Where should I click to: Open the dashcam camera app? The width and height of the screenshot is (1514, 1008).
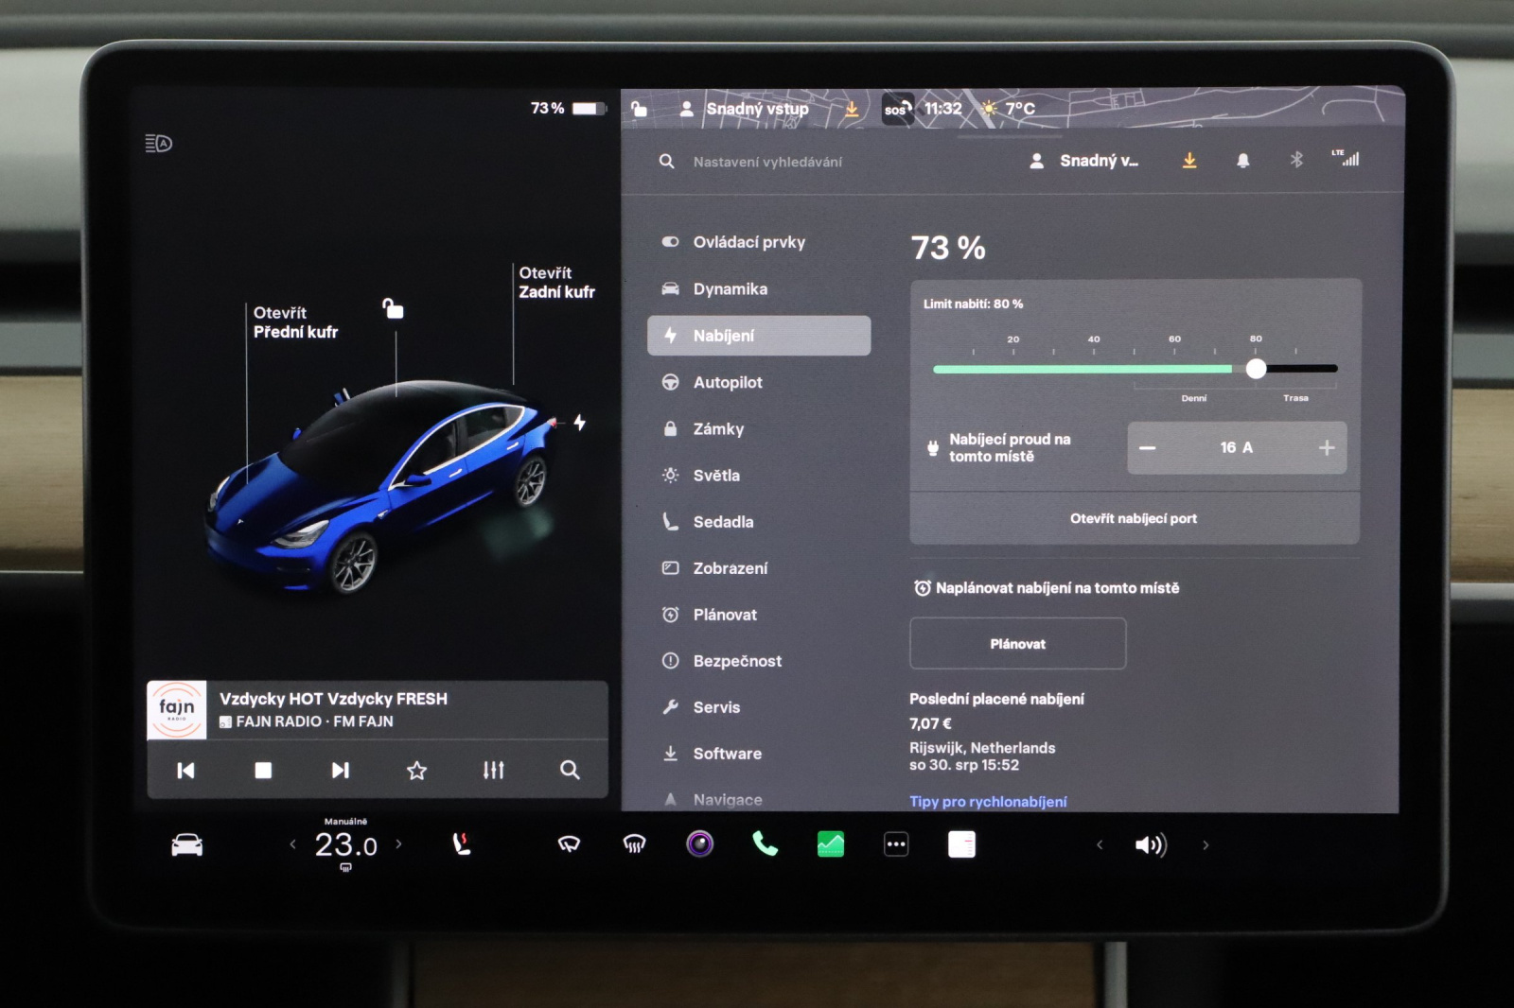[x=699, y=843]
